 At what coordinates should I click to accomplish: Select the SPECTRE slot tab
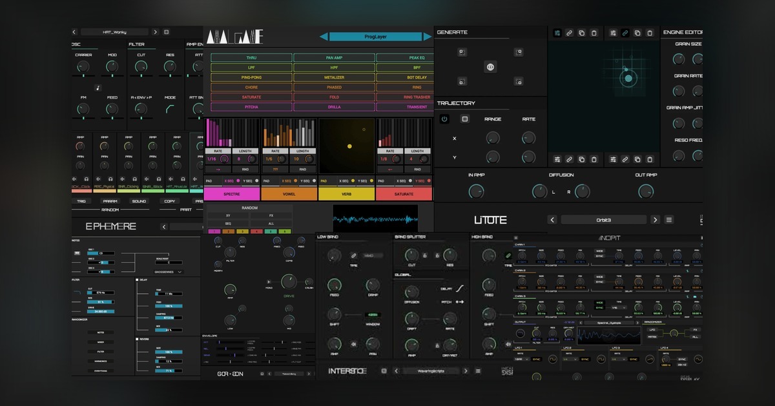(x=231, y=193)
